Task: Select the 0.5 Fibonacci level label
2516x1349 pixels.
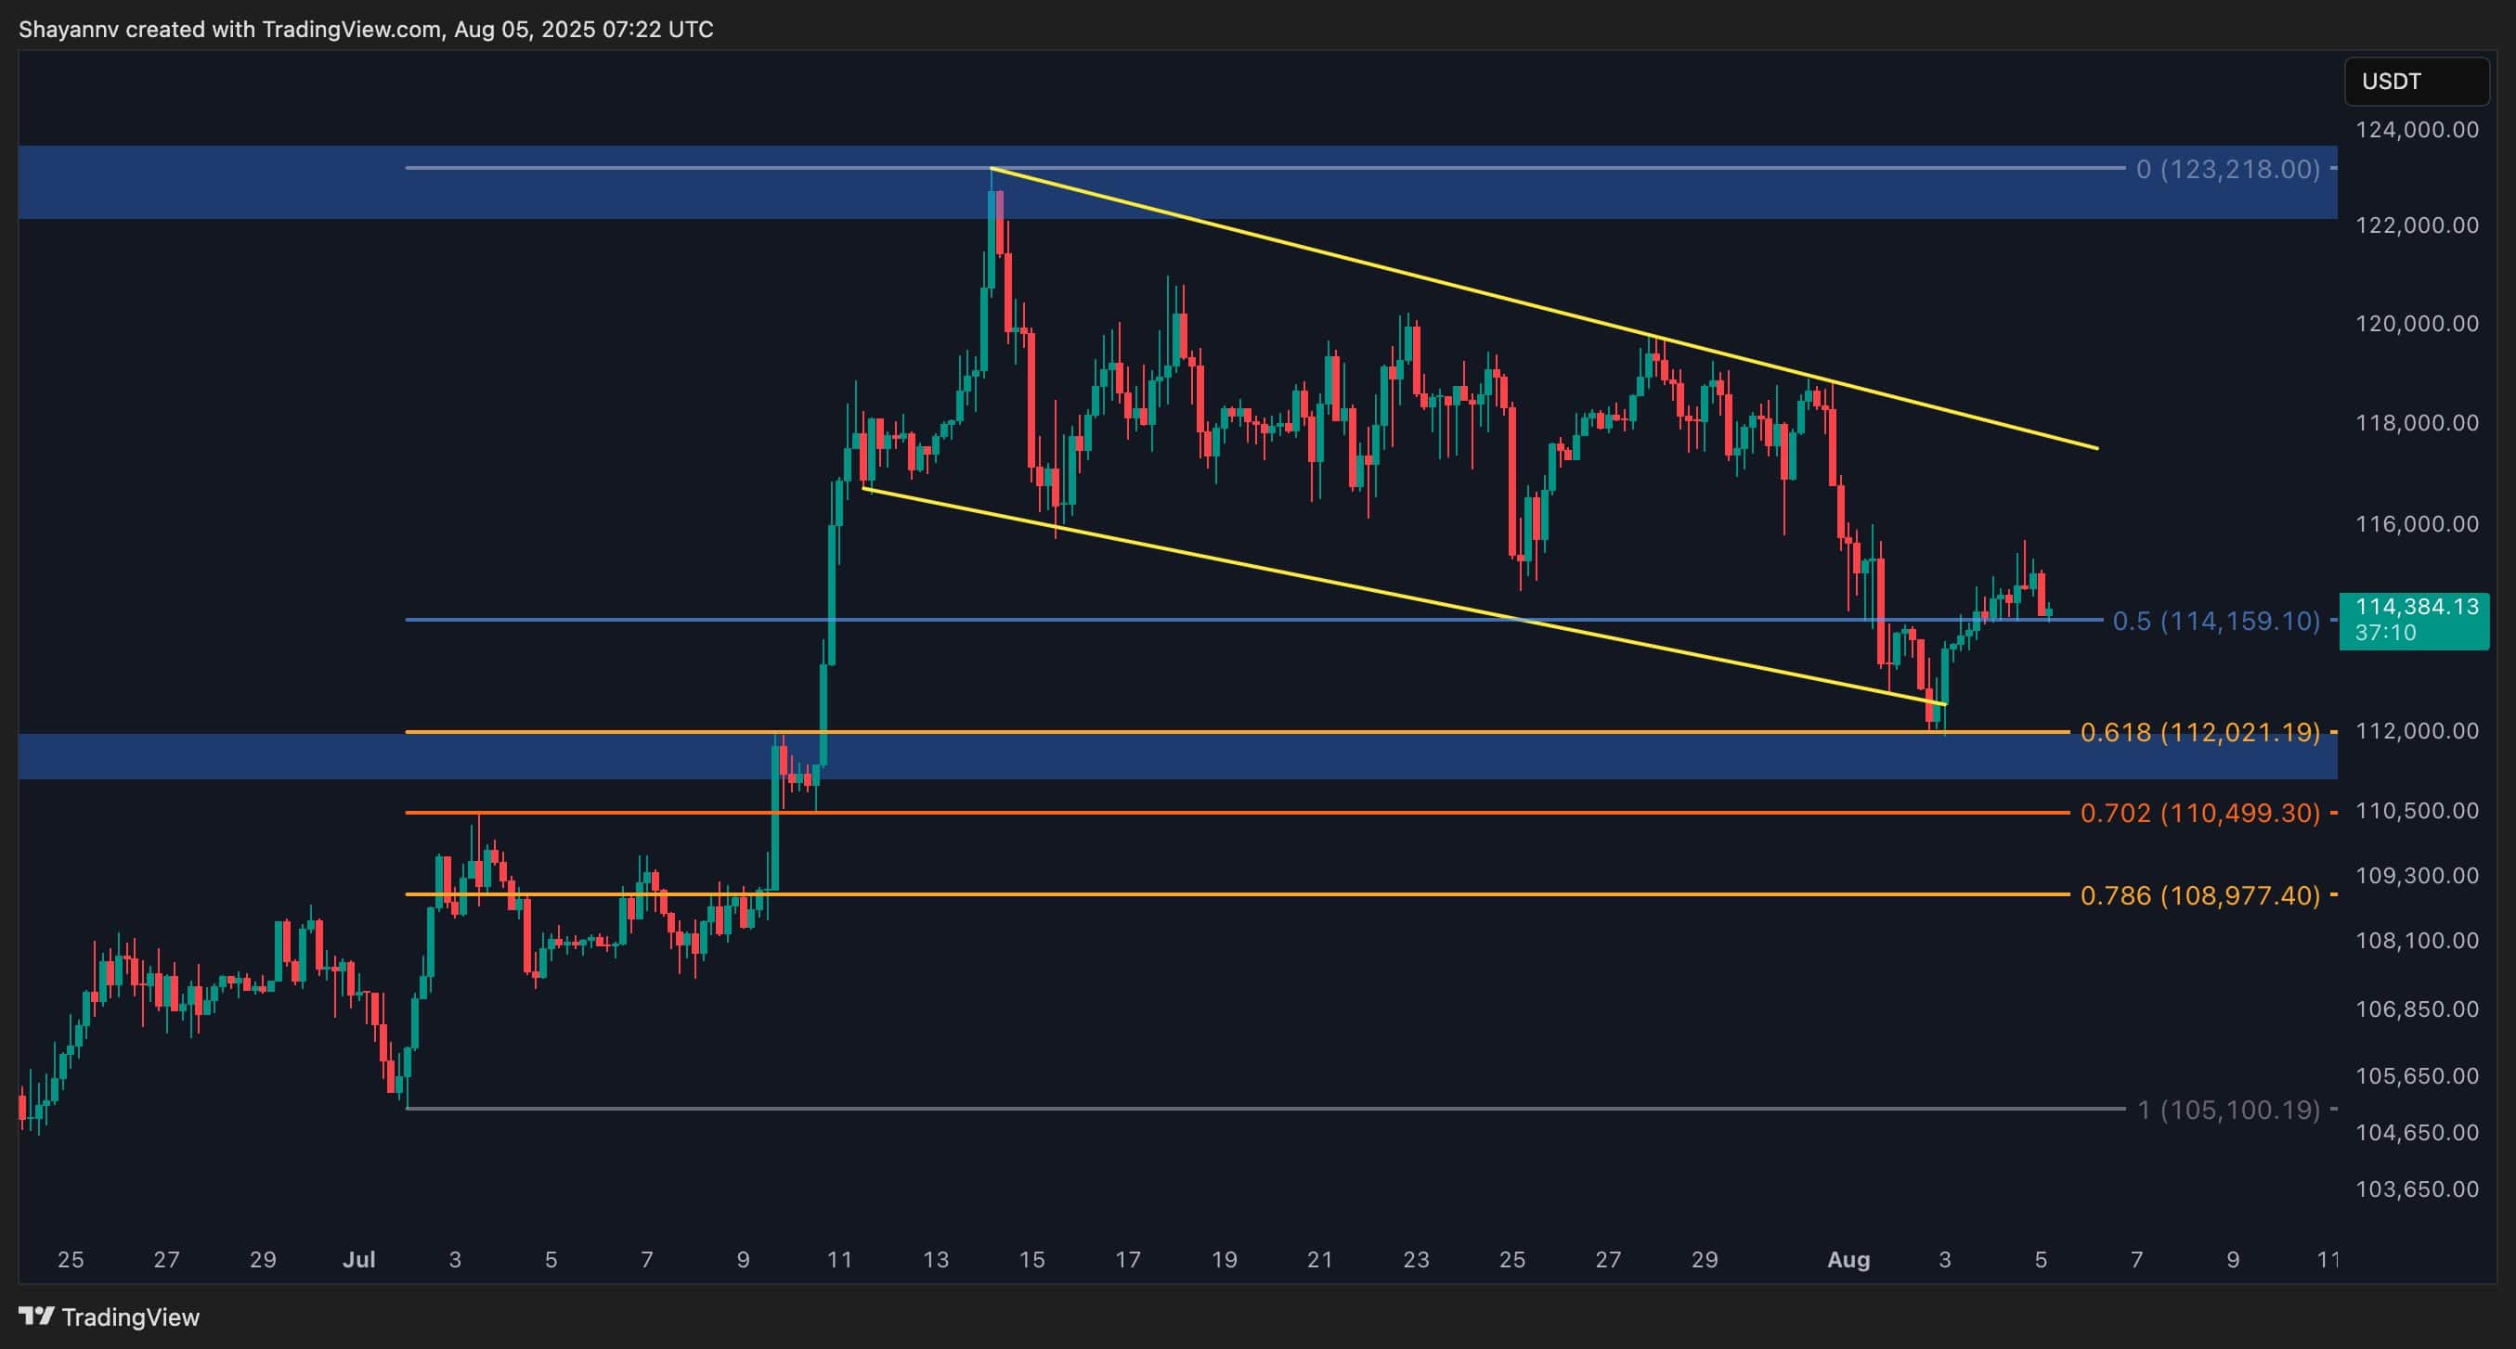Action: pyautogui.click(x=2215, y=621)
